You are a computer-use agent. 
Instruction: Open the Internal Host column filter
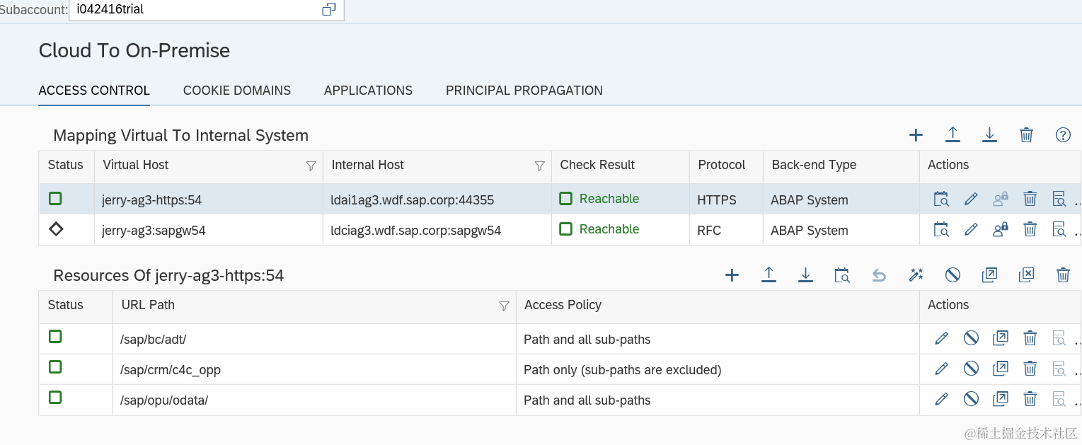[539, 166]
